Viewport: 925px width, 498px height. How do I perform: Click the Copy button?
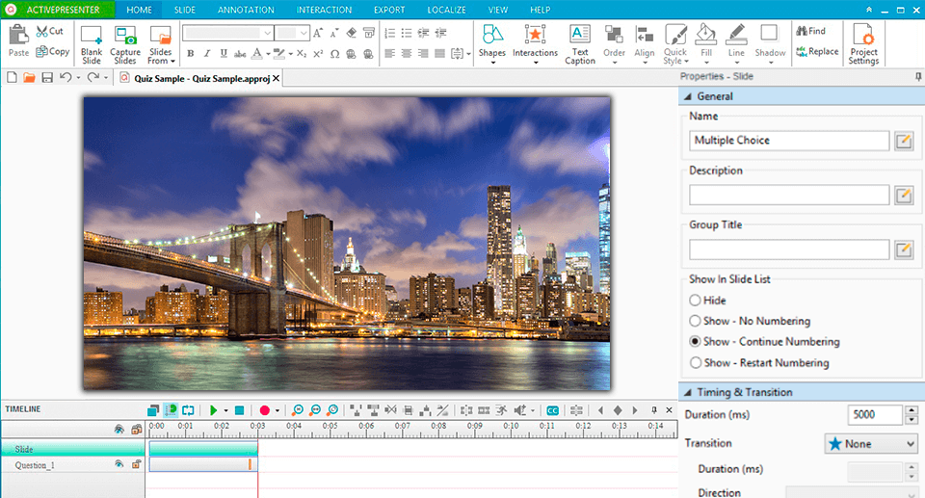click(x=52, y=52)
